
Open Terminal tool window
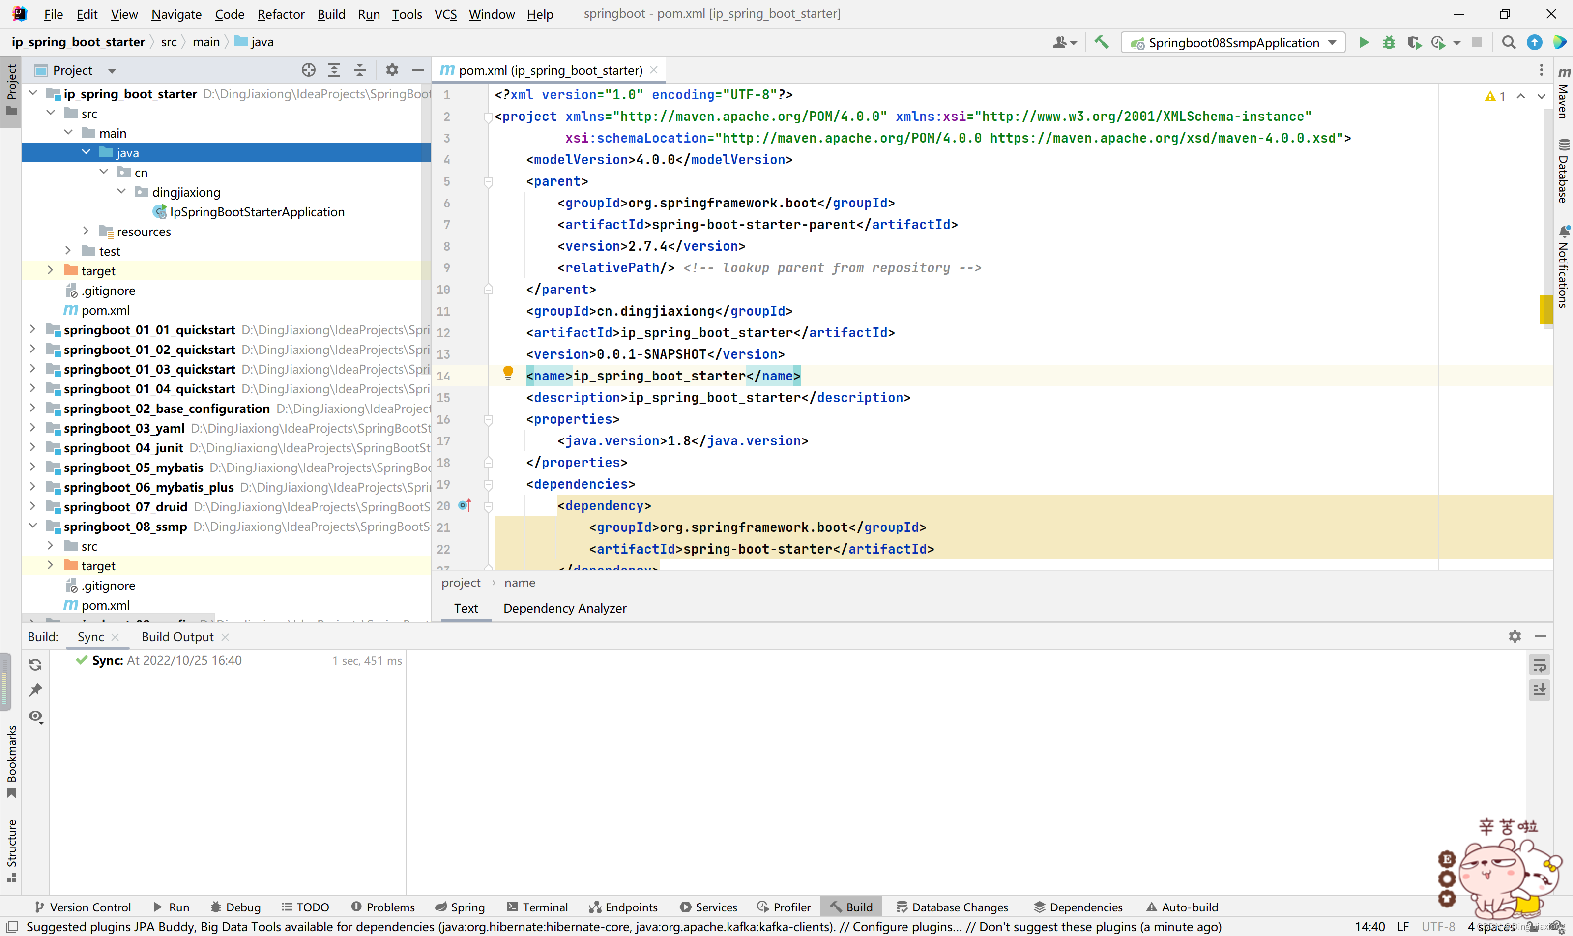coord(537,907)
